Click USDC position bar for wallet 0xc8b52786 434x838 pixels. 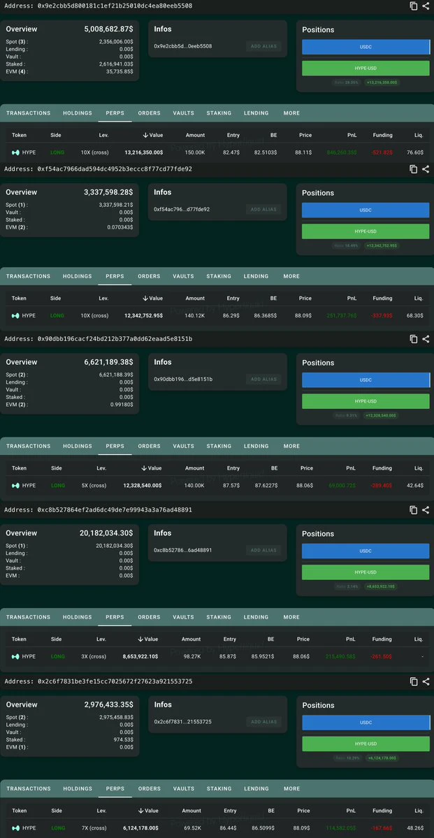click(x=366, y=551)
